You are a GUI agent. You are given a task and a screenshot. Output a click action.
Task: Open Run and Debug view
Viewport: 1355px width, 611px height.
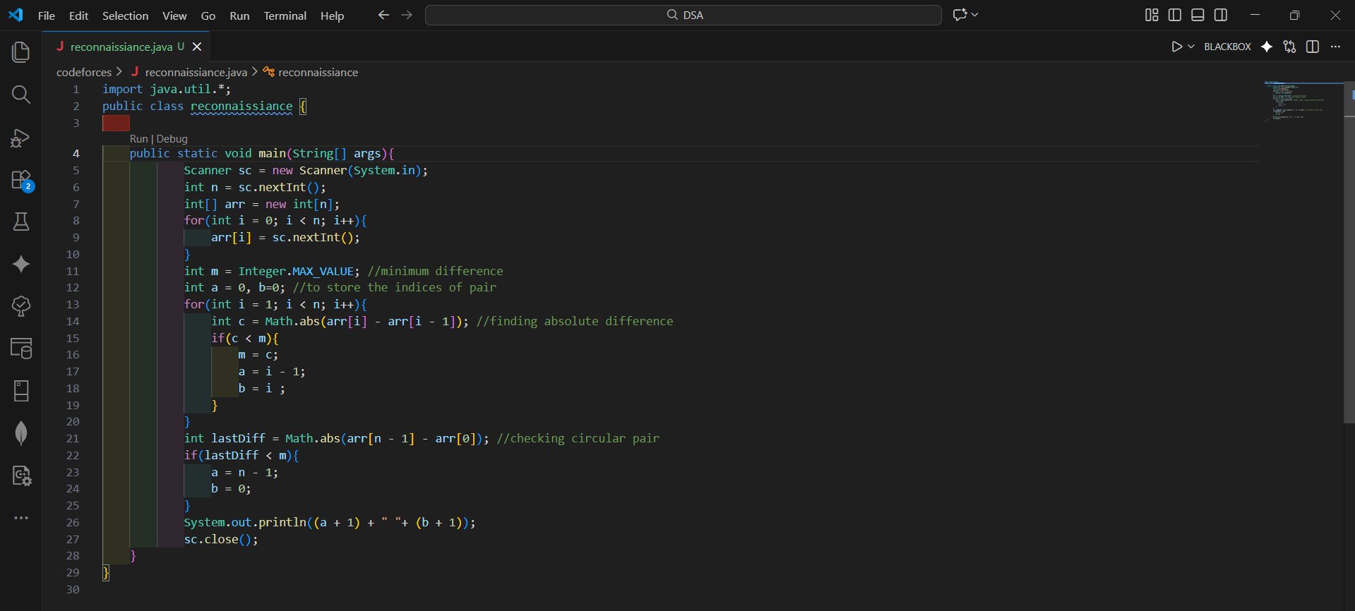pos(21,138)
